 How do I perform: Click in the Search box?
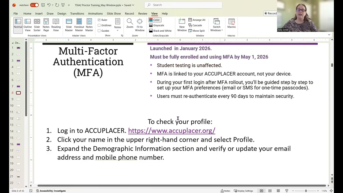click(183, 5)
